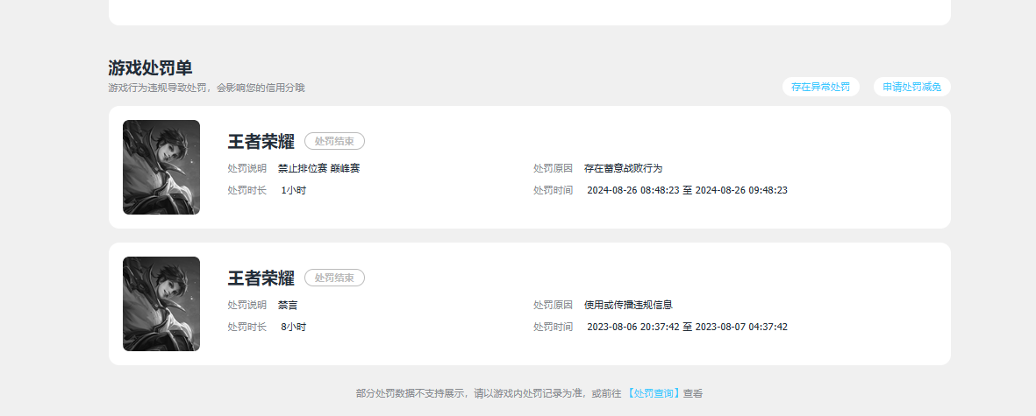Select time range starting 2024-08-26 08:48:23
The image size is (1036, 416).
click(x=687, y=191)
